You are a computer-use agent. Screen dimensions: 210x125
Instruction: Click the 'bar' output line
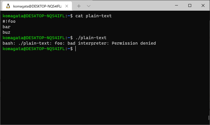6,27
